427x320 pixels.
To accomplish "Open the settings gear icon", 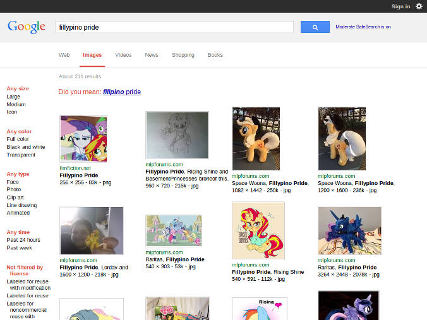I will (x=419, y=6).
